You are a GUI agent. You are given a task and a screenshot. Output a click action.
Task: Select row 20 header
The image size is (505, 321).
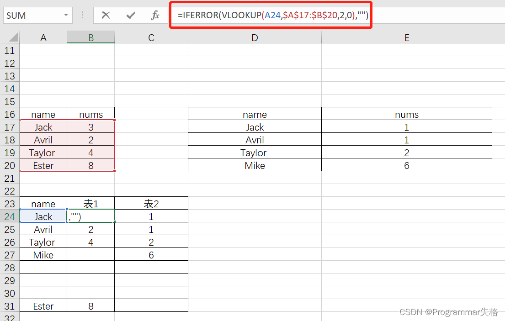[x=10, y=165]
